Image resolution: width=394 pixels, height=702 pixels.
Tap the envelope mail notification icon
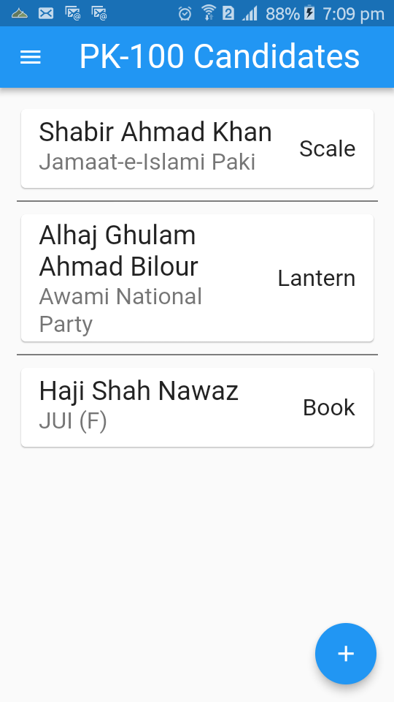45,13
